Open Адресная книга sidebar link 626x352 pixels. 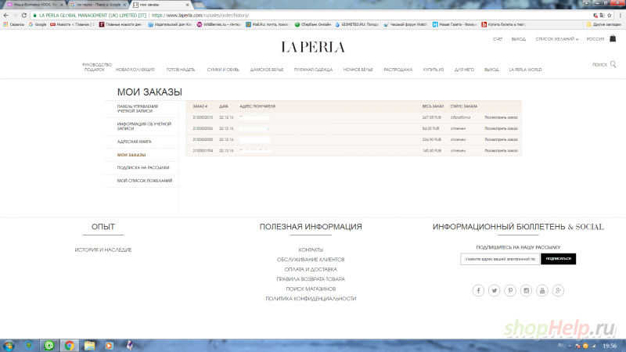[134, 142]
